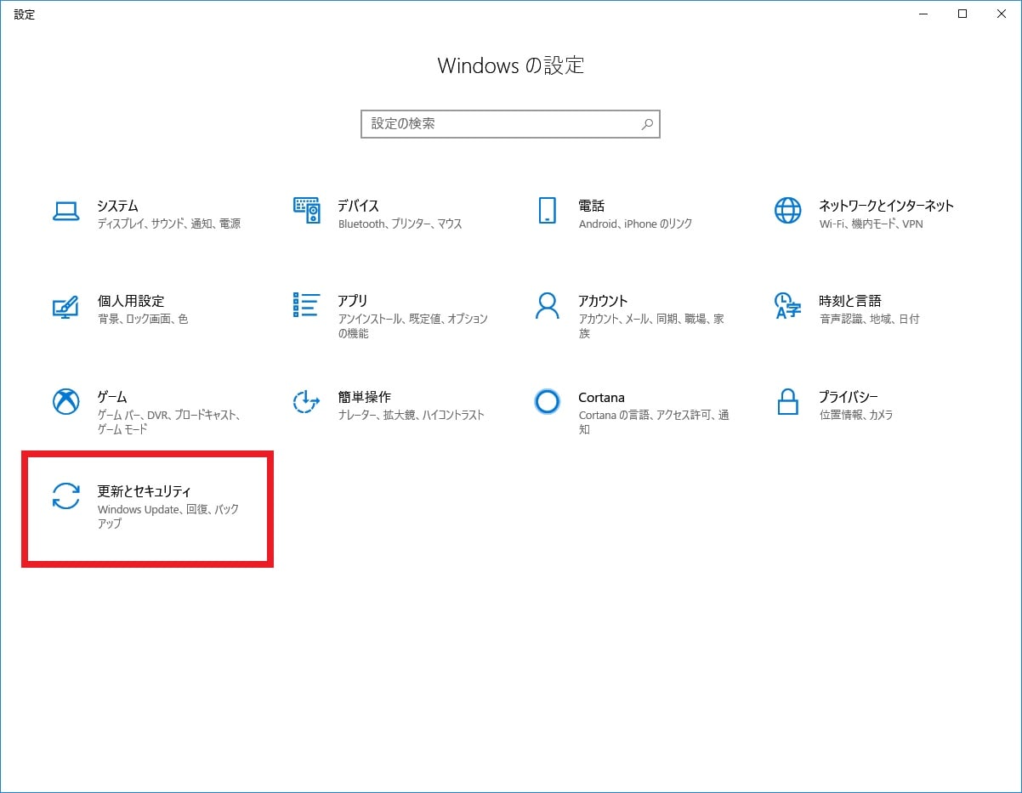Viewport: 1022px width, 793px height.
Task: Choose the プライバシー title
Action: pos(848,397)
